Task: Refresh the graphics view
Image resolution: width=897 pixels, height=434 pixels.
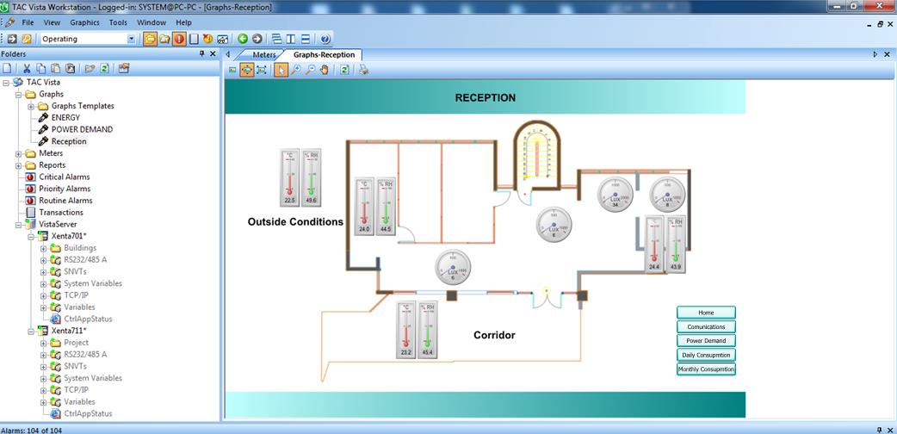Action: pos(344,70)
